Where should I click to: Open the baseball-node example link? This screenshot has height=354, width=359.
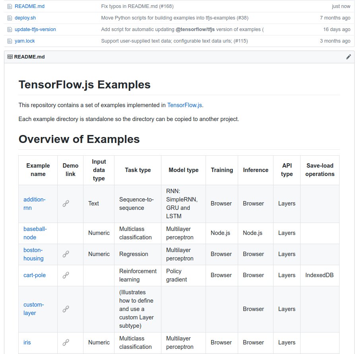(35, 233)
